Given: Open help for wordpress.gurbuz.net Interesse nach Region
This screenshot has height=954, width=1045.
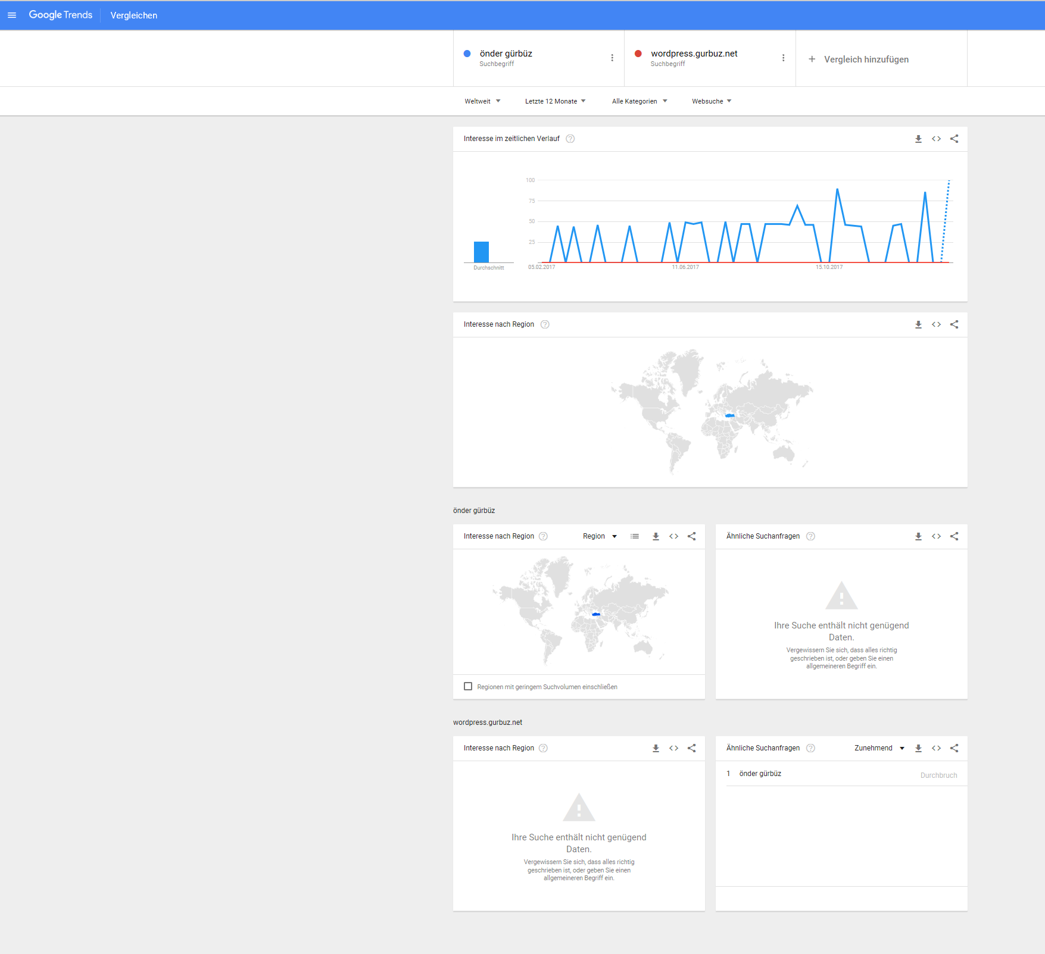Looking at the screenshot, I should [x=543, y=748].
